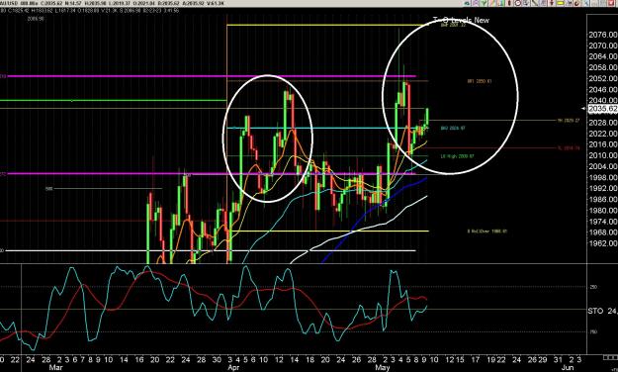Click the dark diagonal line drawing icon
This screenshot has width=618, height=372.
[534, 3]
